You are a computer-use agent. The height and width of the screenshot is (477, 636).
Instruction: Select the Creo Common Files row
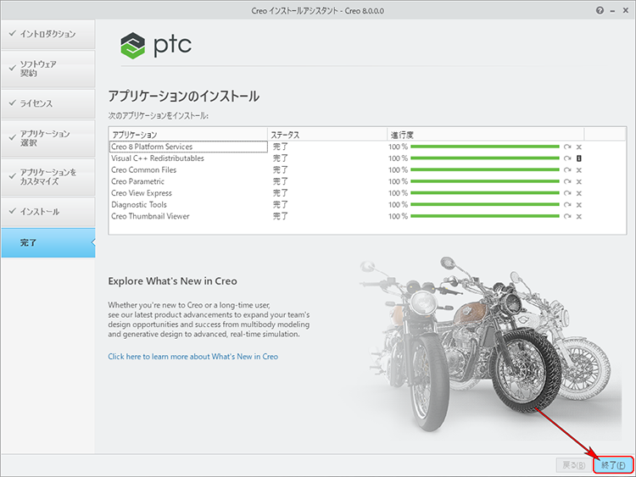point(367,169)
